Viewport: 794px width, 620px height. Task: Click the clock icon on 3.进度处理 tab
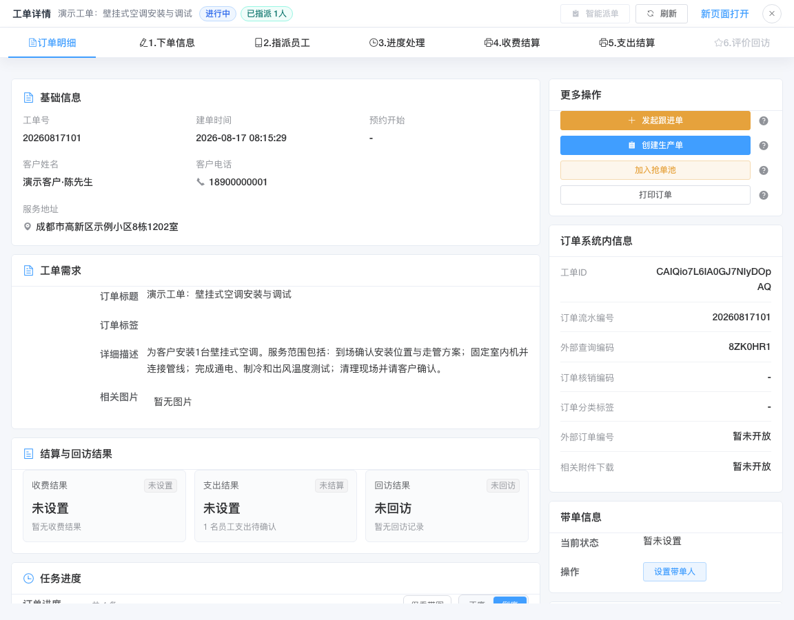(373, 43)
